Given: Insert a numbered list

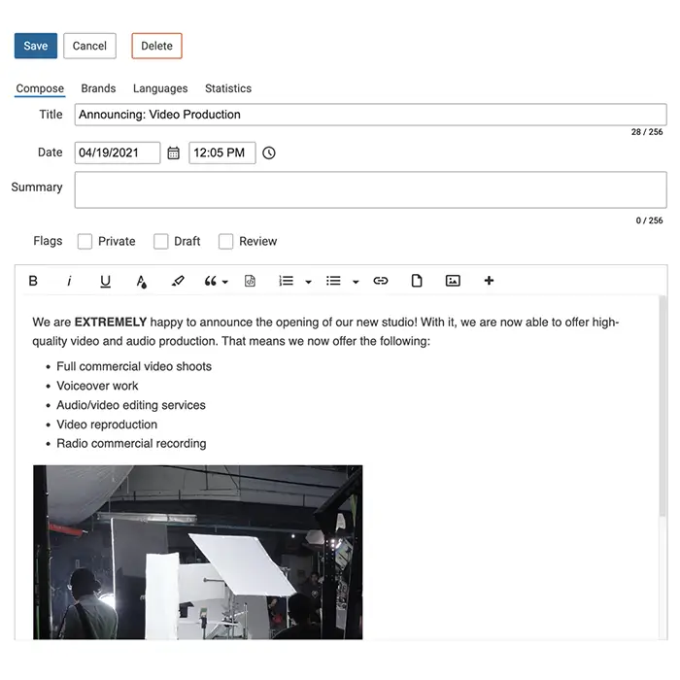Looking at the screenshot, I should pos(287,281).
